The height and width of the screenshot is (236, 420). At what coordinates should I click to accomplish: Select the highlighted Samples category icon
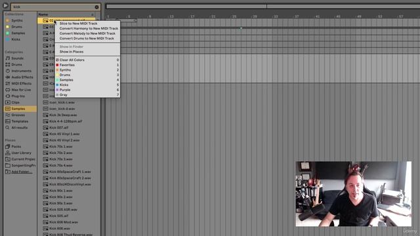click(8, 109)
